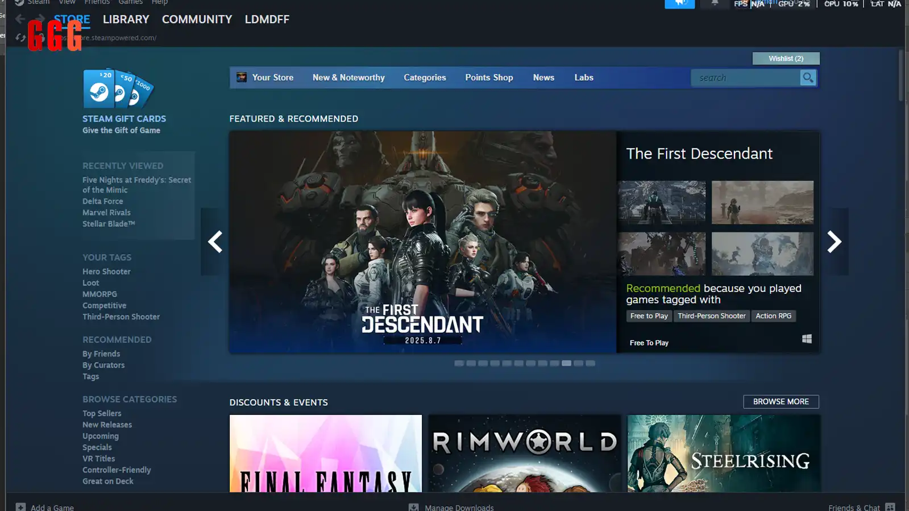Open the Labs tab

(x=584, y=77)
